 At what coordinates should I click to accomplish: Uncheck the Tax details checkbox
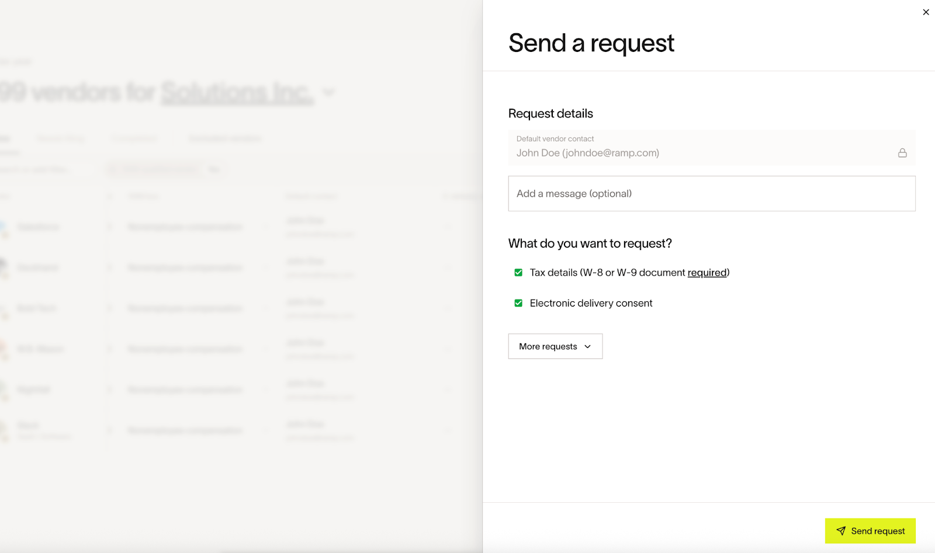coord(518,273)
